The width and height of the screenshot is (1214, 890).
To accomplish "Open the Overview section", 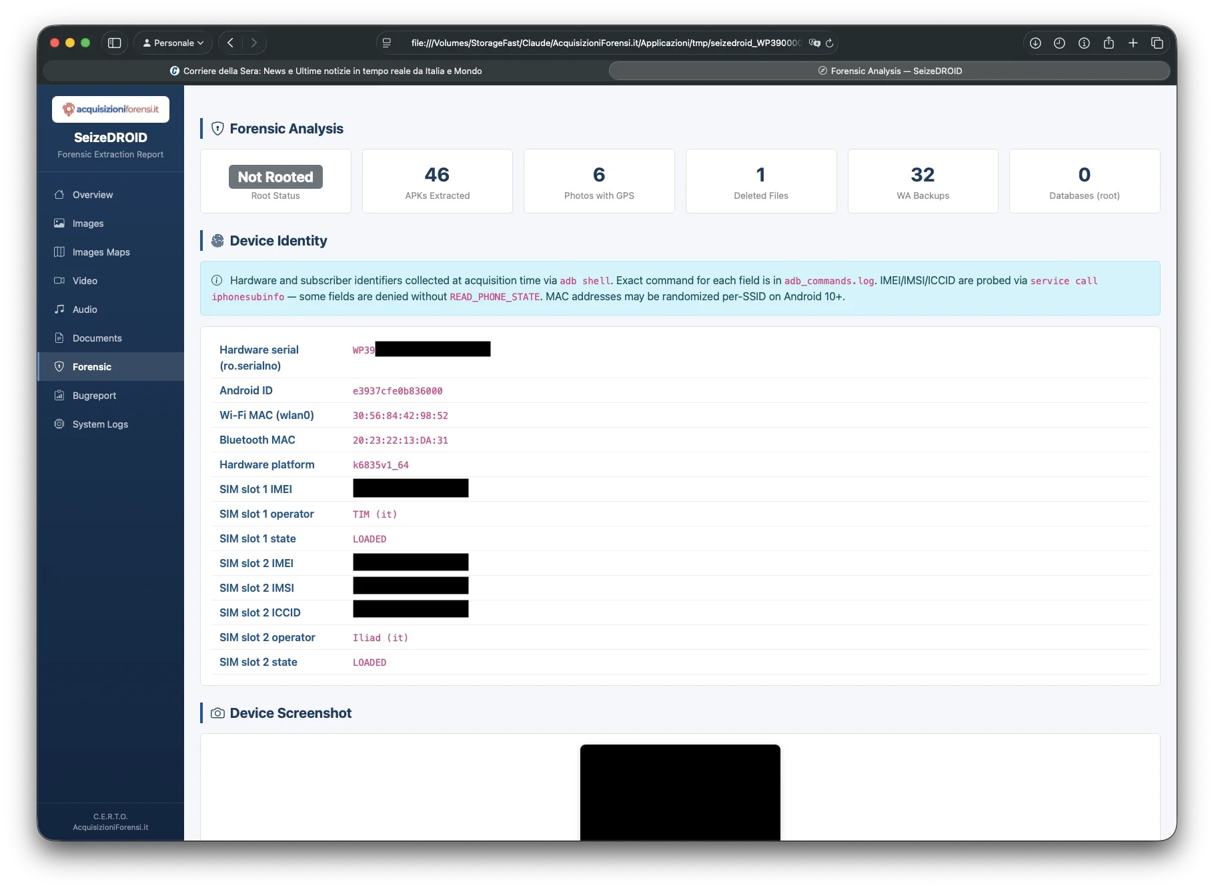I will (92, 194).
